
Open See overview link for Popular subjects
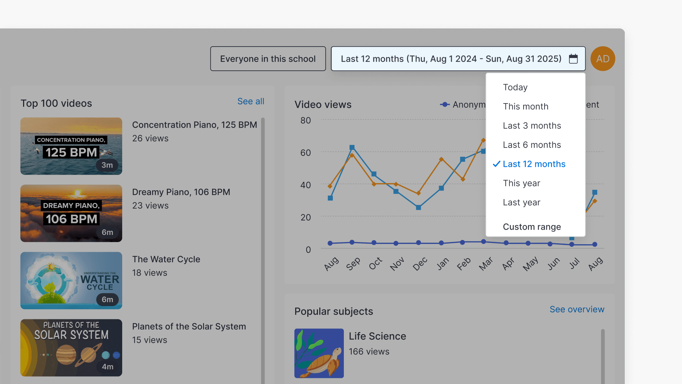pos(577,309)
